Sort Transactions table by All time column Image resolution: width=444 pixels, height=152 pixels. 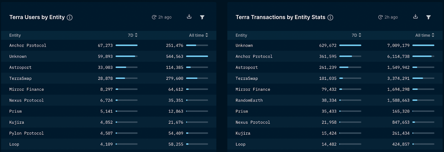[425, 35]
